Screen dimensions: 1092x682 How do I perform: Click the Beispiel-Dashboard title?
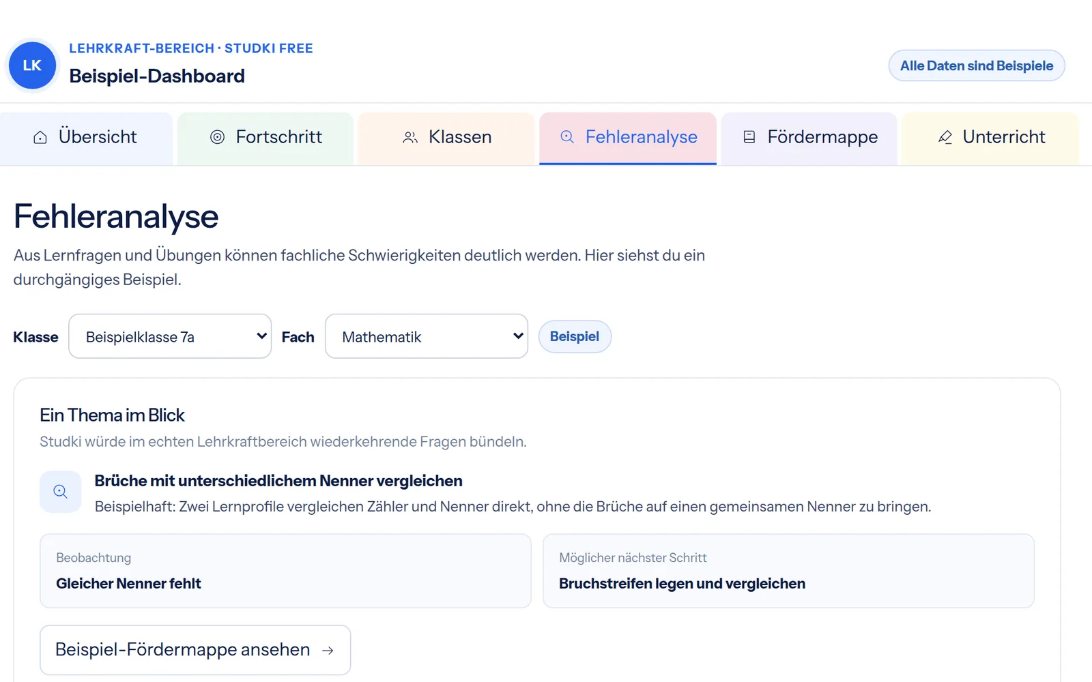(x=157, y=76)
